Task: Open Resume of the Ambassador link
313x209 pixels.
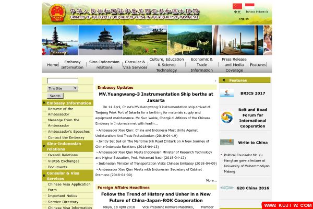Action: (x=61, y=111)
